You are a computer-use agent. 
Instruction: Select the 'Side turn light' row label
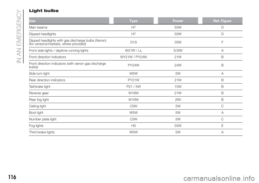point(39,74)
